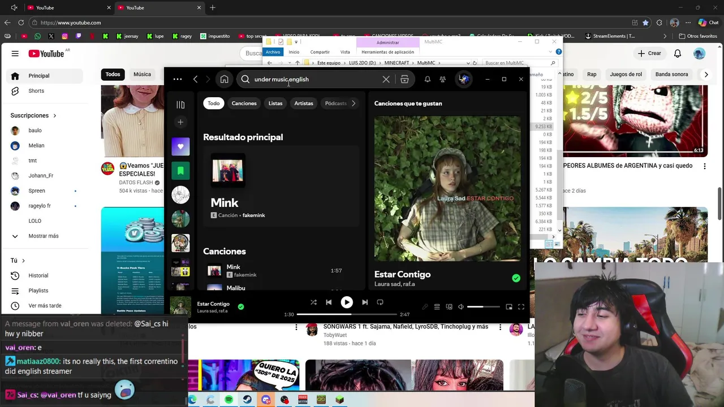Show more Spotify filter chips arrow

tap(354, 103)
